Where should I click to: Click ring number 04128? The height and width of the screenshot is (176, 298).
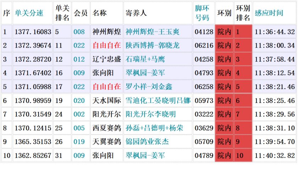(x=204, y=32)
